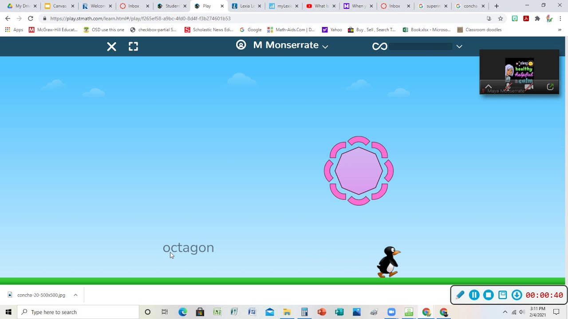Expand the progress bar chevron

[x=459, y=47]
